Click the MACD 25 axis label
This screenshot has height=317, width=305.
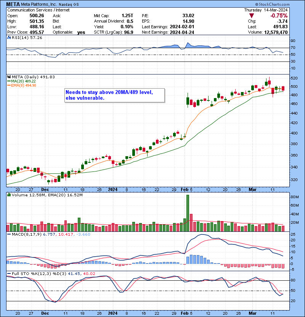[293, 235]
